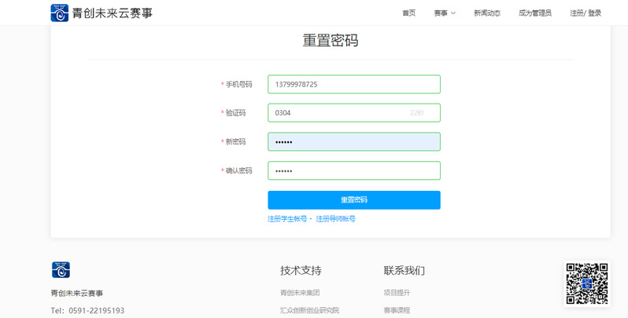Click the 青创未来集团 footer link
This screenshot has height=318, width=628.
300,293
